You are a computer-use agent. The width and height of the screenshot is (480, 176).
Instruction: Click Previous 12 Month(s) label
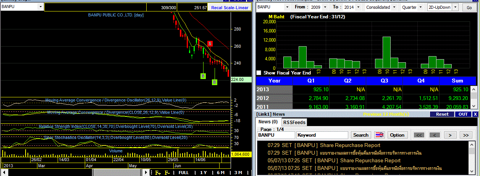[386, 114]
